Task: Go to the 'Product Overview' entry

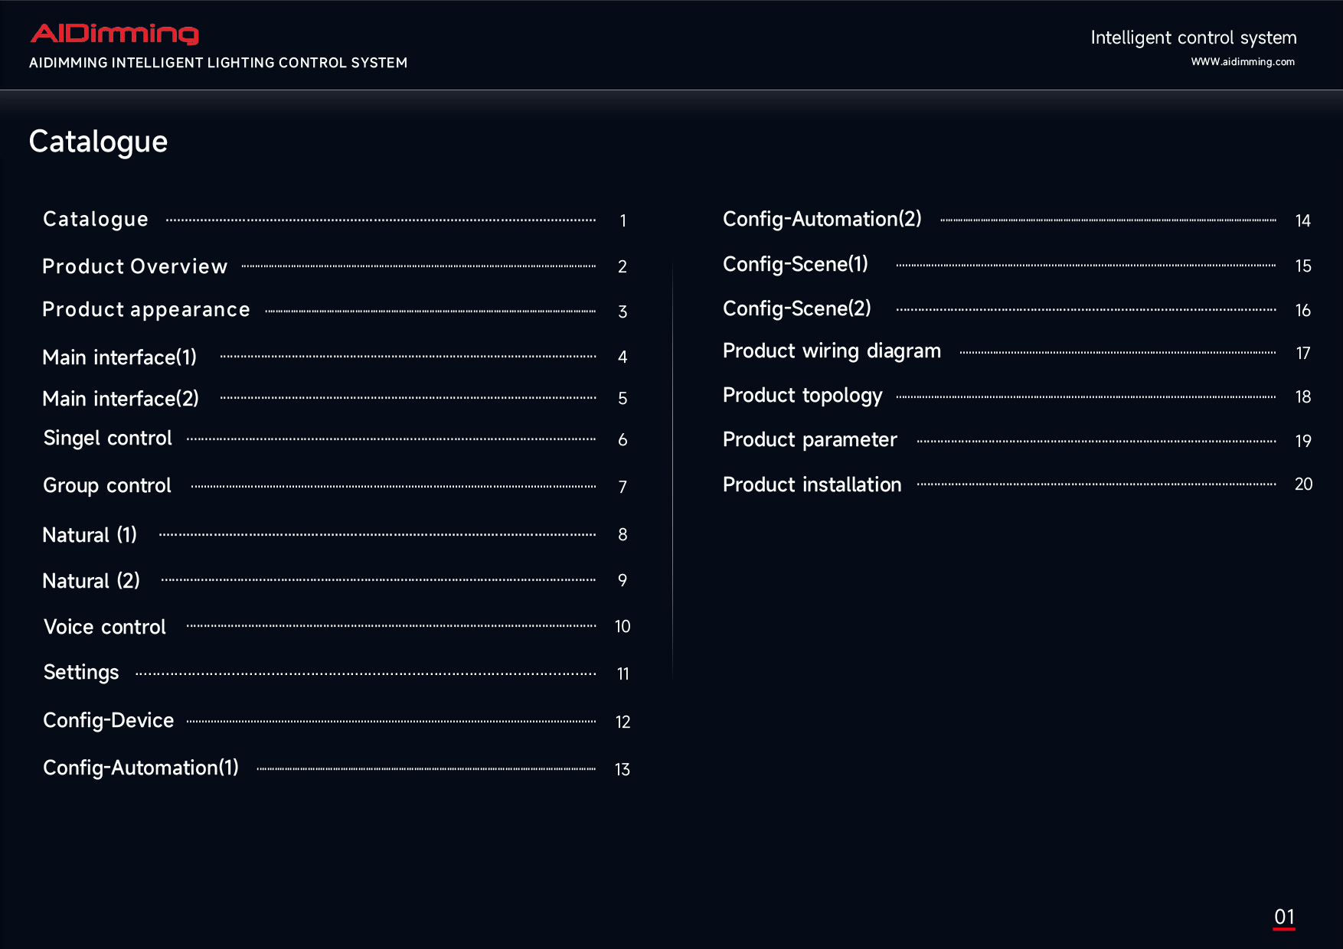Action: (x=135, y=266)
